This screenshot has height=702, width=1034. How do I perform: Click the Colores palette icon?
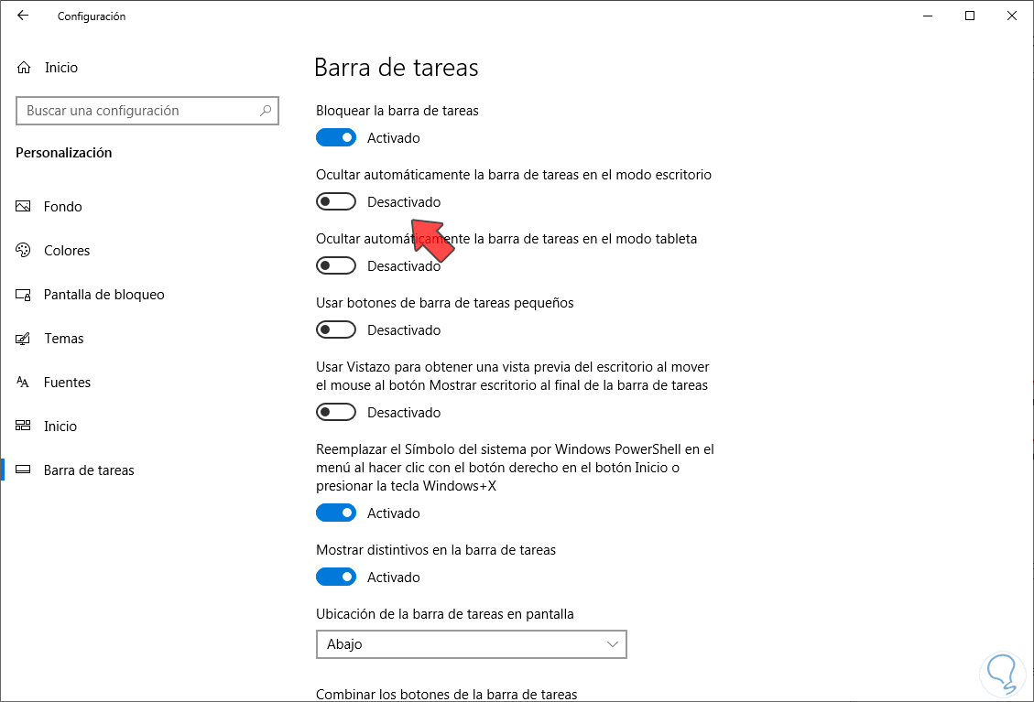(24, 251)
